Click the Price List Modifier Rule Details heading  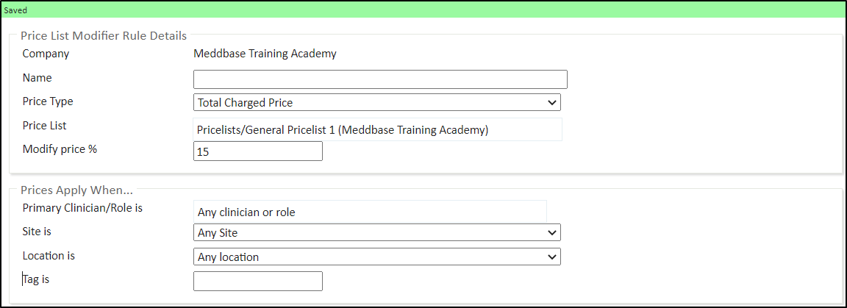[104, 36]
